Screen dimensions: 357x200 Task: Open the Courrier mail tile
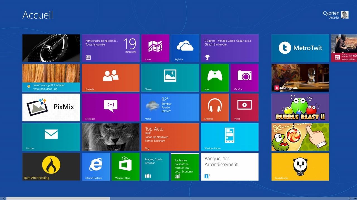(51, 137)
